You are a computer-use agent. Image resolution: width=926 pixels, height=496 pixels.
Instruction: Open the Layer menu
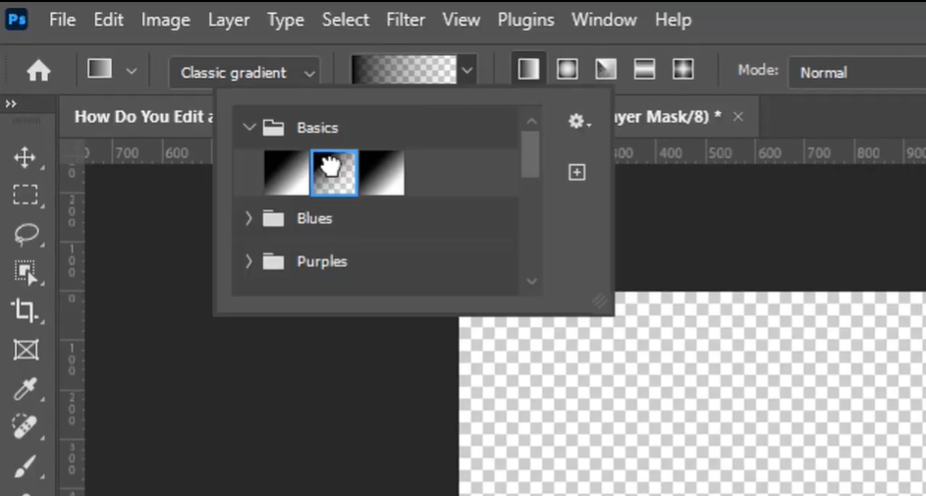click(x=229, y=20)
